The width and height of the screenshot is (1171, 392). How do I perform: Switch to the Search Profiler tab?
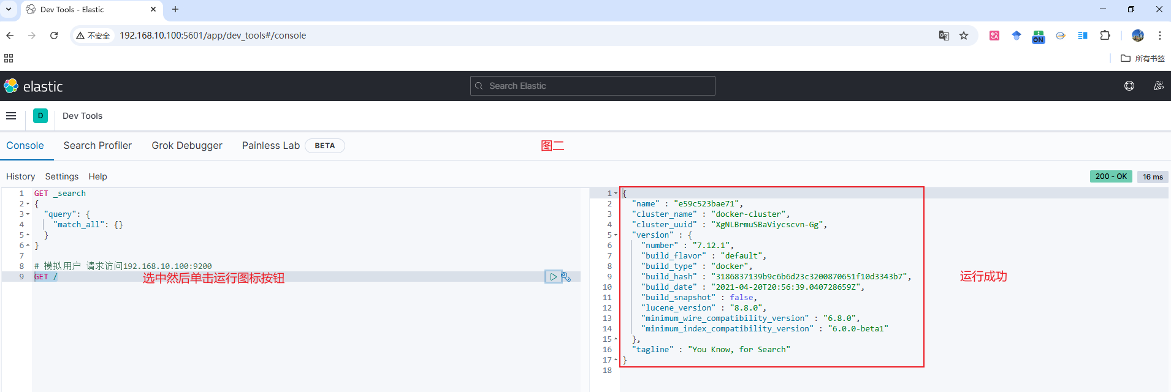(97, 146)
